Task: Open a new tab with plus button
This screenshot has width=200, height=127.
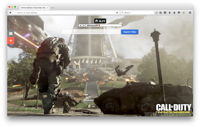Action: [x=52, y=8]
